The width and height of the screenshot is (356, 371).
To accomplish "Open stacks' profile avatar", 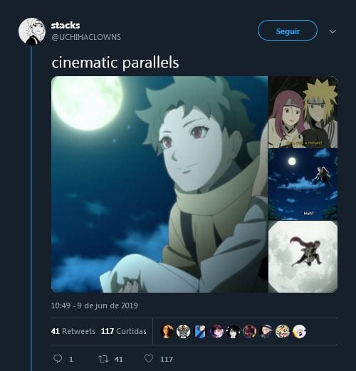I will 32,31.
